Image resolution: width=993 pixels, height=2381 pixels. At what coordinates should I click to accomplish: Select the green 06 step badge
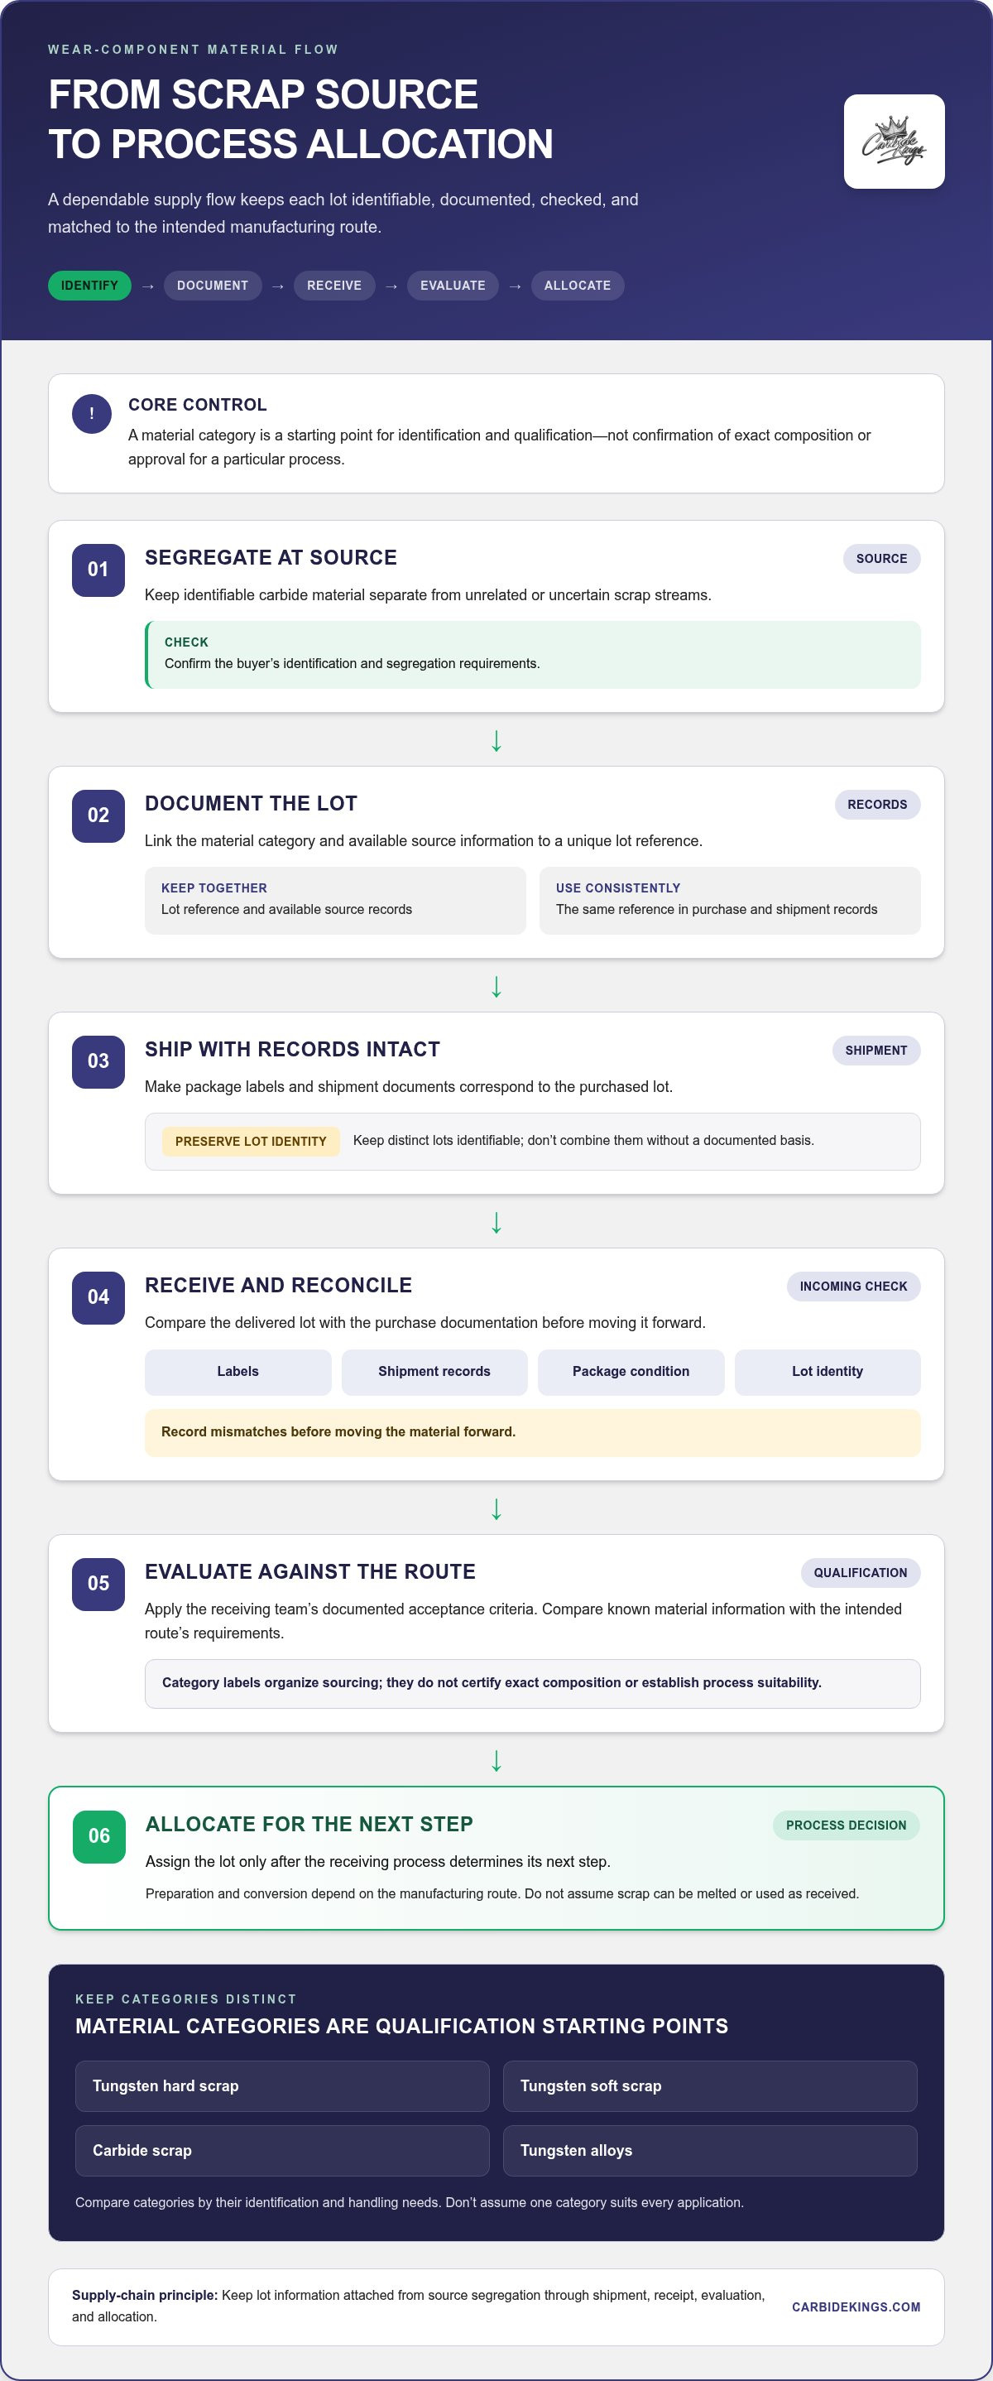pos(98,1835)
